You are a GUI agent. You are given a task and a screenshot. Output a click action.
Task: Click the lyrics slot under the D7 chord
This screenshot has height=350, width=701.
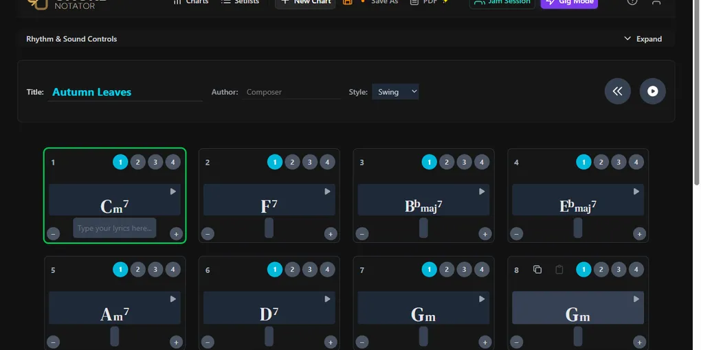269,336
